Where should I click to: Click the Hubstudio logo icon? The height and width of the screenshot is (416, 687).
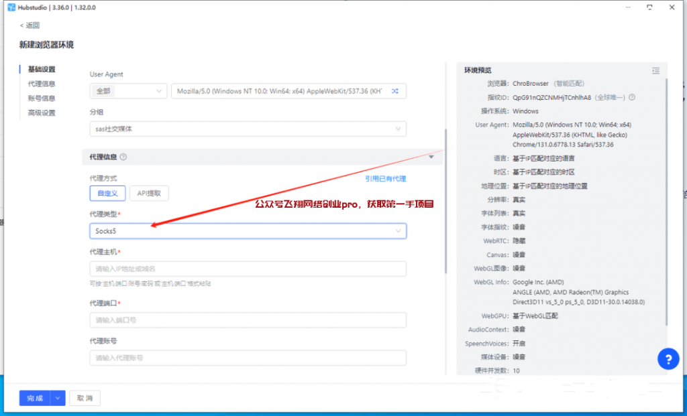click(x=10, y=7)
